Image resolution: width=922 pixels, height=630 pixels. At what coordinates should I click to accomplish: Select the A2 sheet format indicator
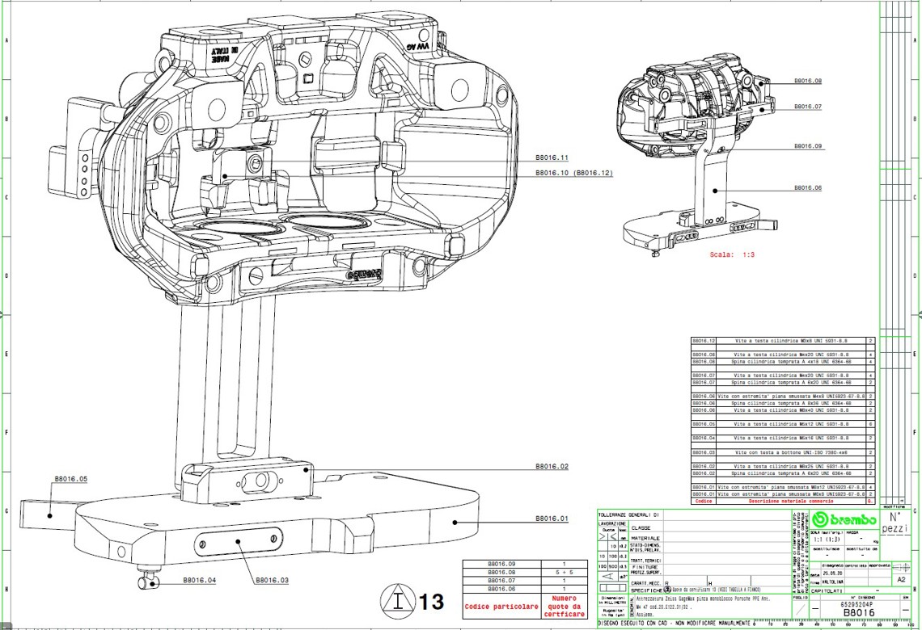[902, 578]
